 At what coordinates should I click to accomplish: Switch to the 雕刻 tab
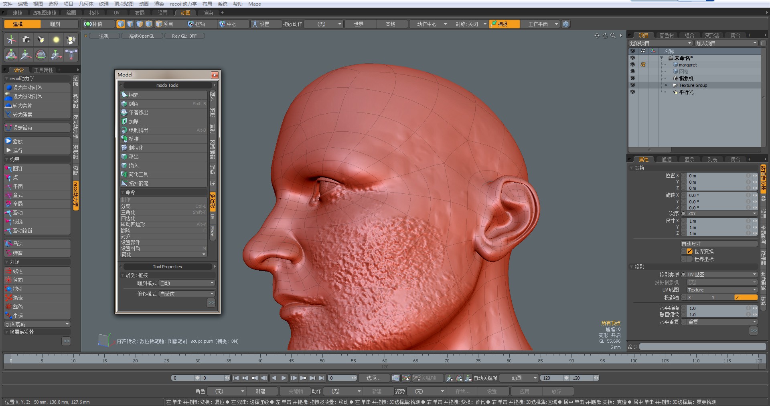pos(55,24)
